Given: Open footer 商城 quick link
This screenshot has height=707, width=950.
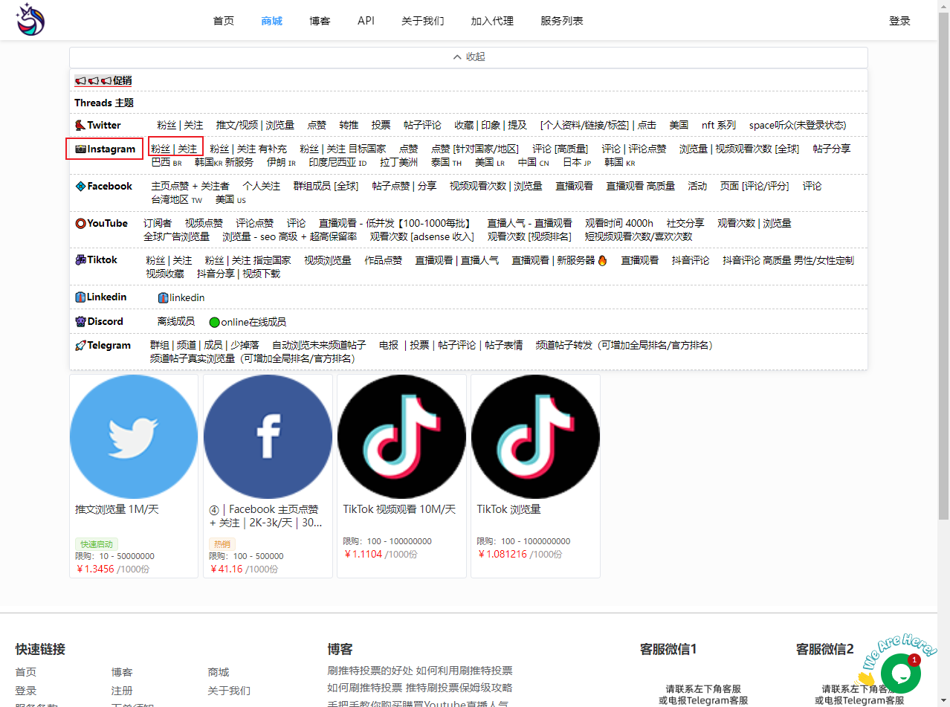Looking at the screenshot, I should [x=219, y=672].
